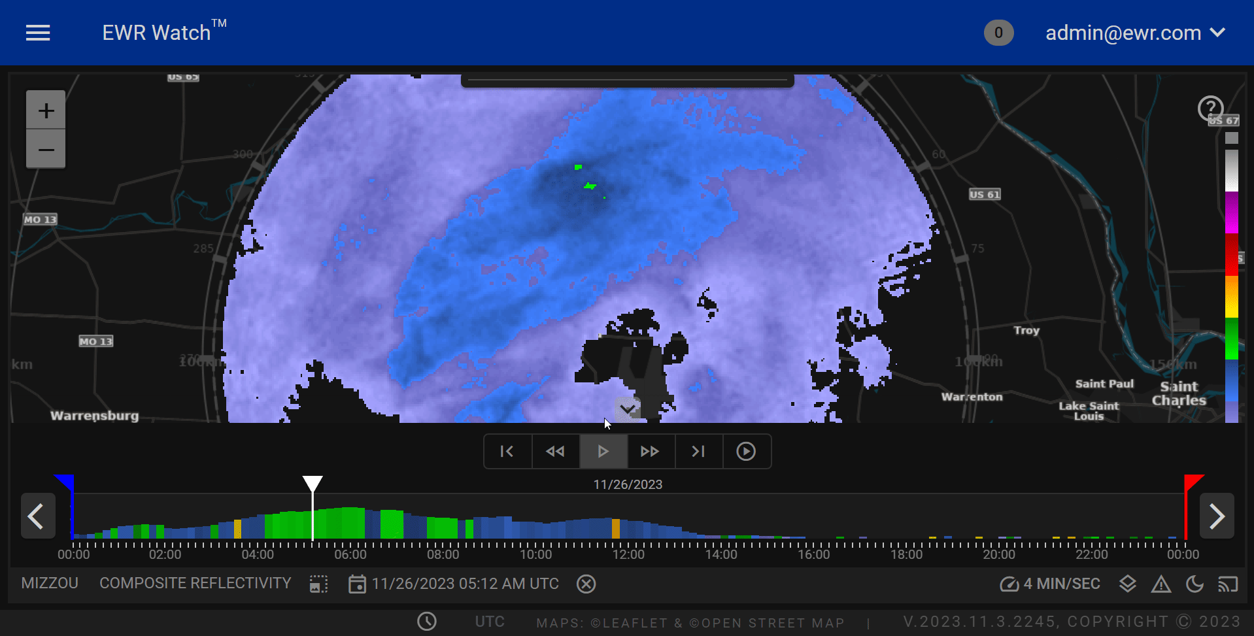Open the map help question icon
Image resolution: width=1254 pixels, height=636 pixels.
1210,109
